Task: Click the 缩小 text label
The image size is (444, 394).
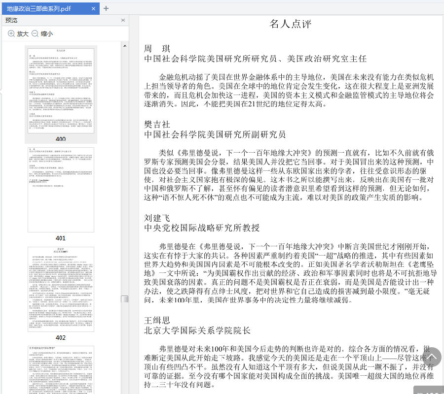Action: 47,33
